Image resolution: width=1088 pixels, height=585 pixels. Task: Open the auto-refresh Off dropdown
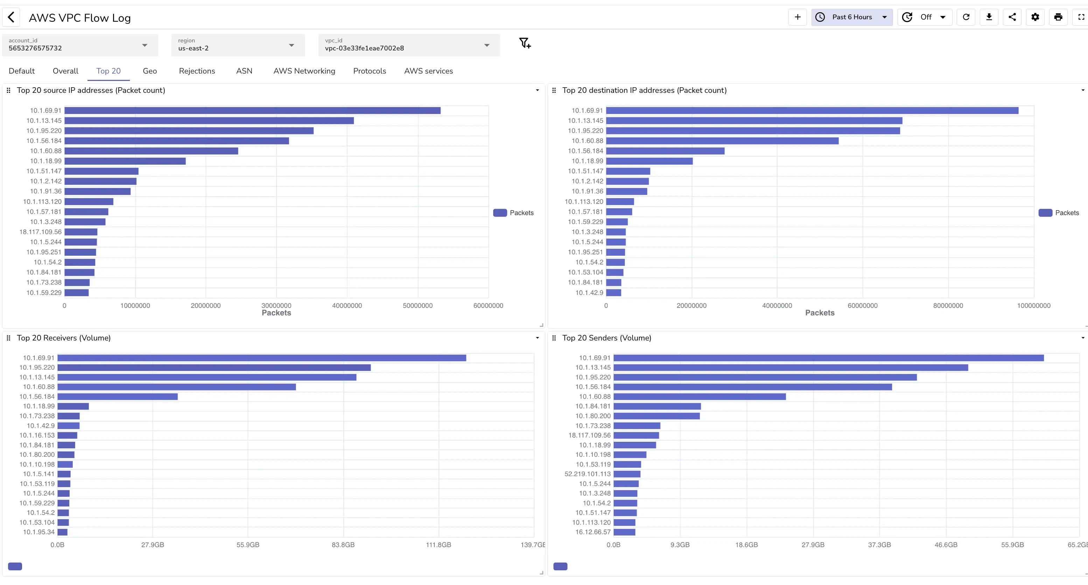[925, 17]
